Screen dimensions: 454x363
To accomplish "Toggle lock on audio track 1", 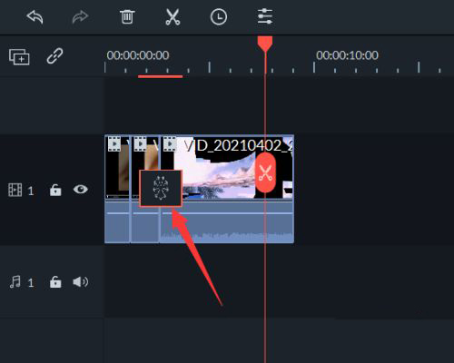I will [x=55, y=282].
